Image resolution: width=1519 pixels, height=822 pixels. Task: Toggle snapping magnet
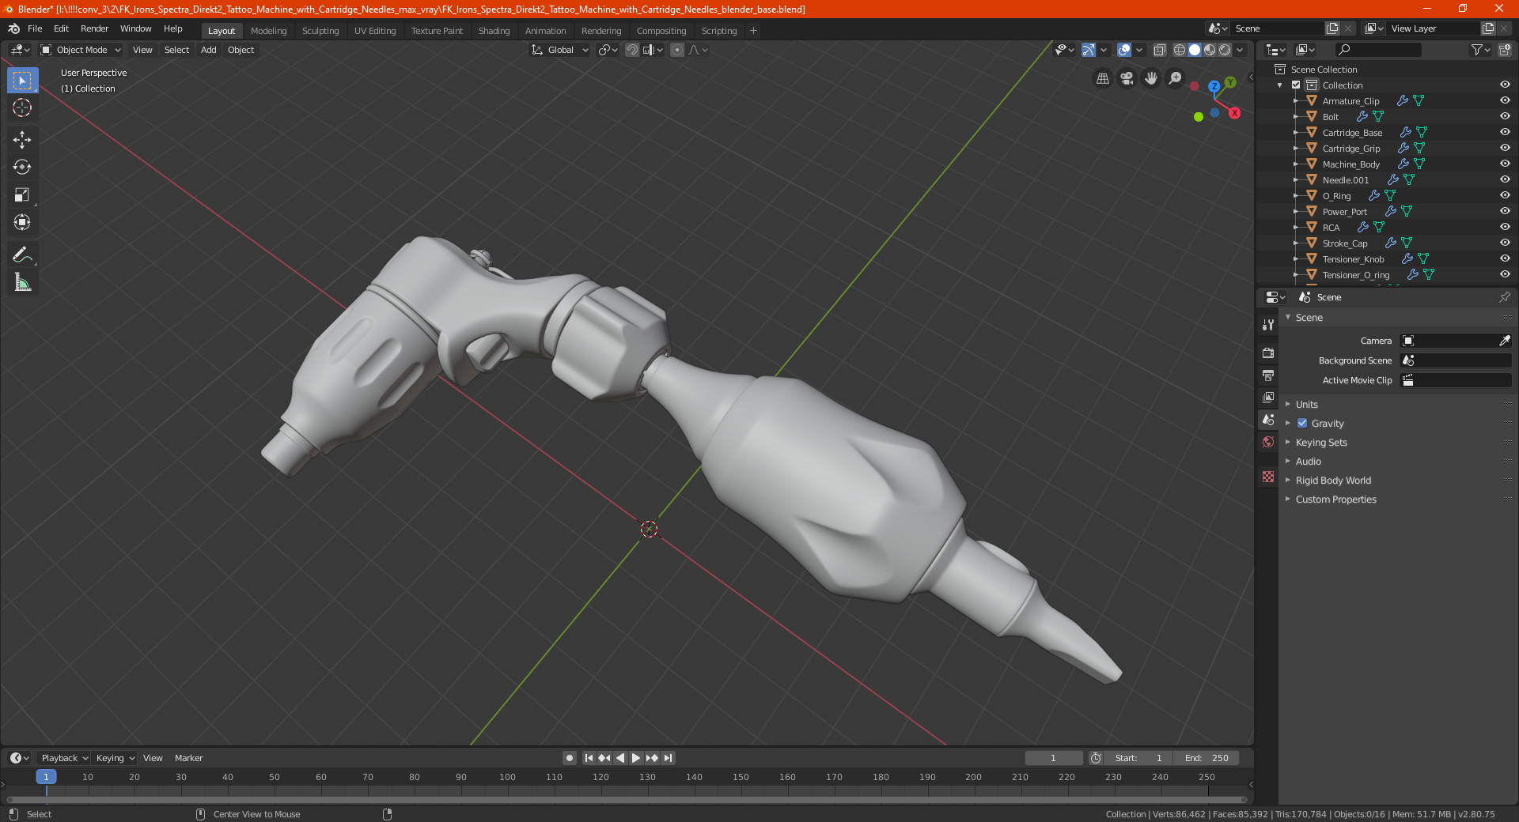point(632,50)
